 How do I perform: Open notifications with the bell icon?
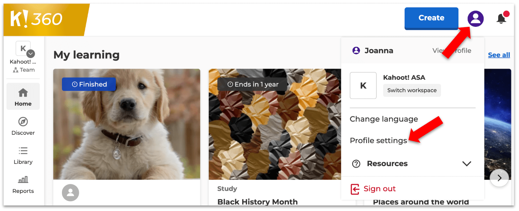tap(502, 18)
